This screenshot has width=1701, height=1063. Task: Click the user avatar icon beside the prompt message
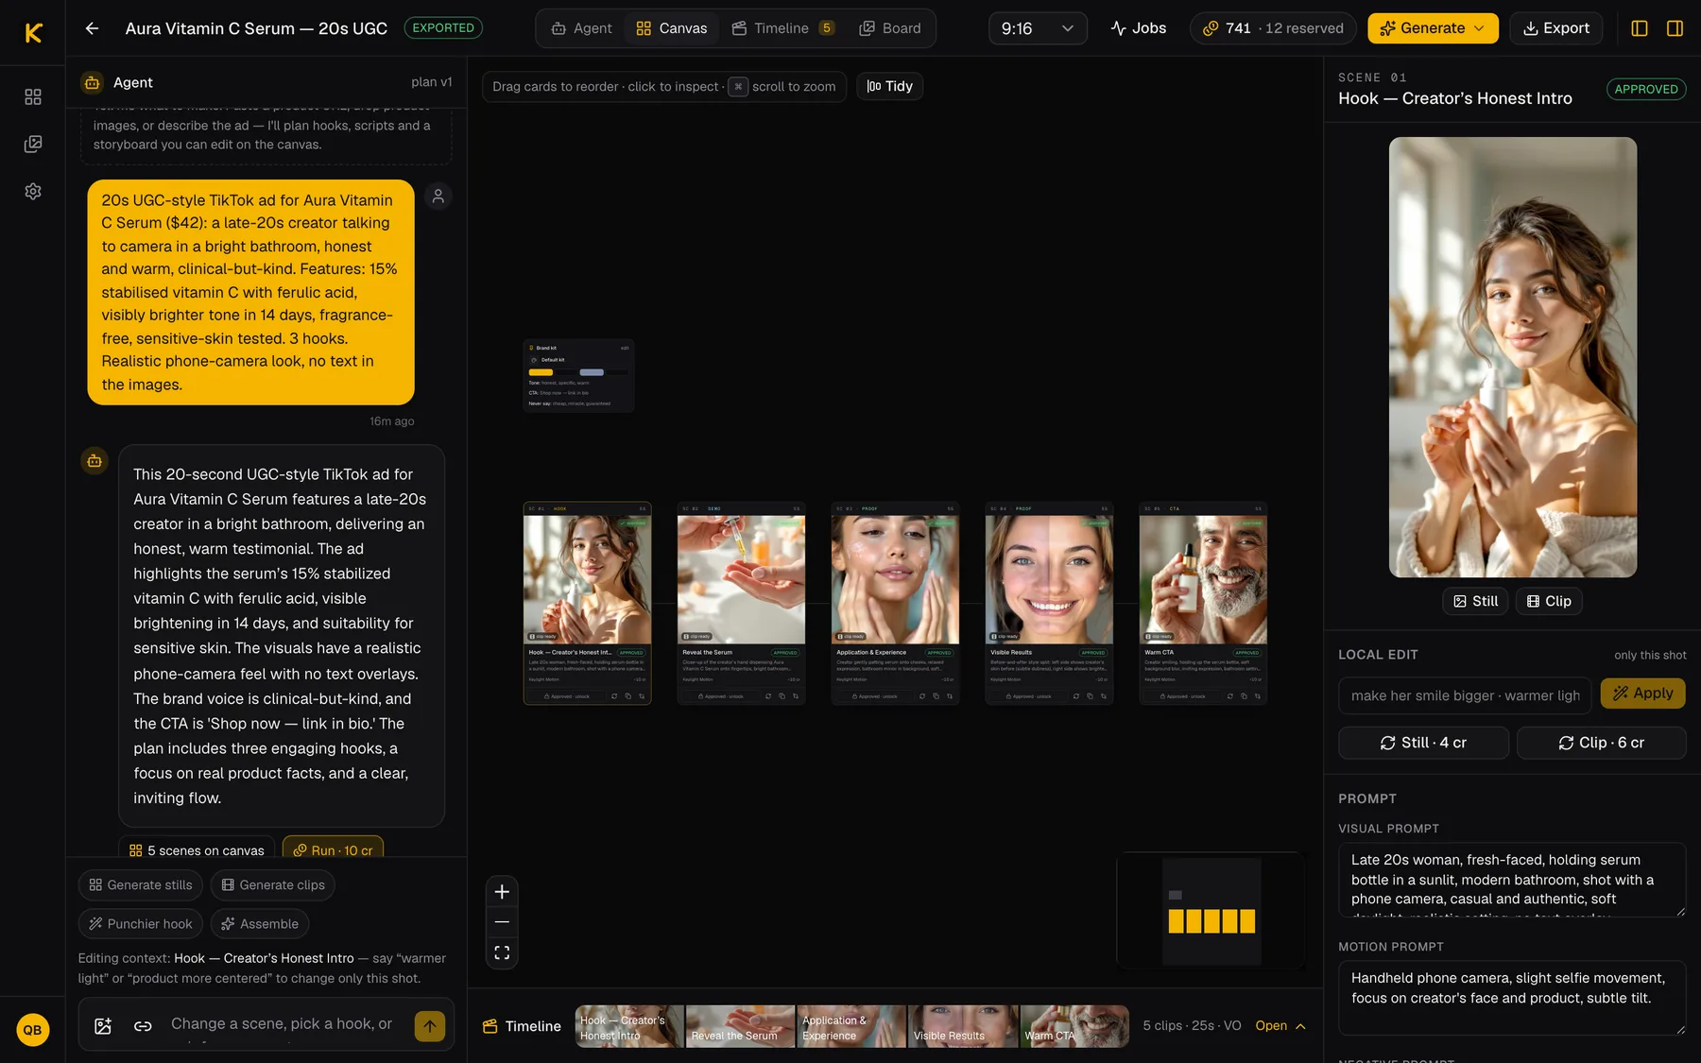(x=438, y=196)
